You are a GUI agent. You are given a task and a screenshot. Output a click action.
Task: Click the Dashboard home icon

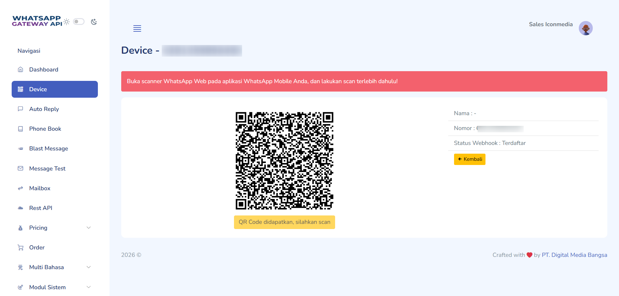[20, 70]
